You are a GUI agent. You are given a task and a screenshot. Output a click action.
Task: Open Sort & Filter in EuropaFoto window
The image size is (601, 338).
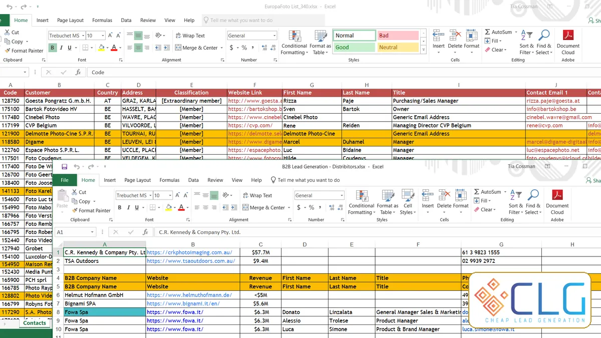(525, 43)
